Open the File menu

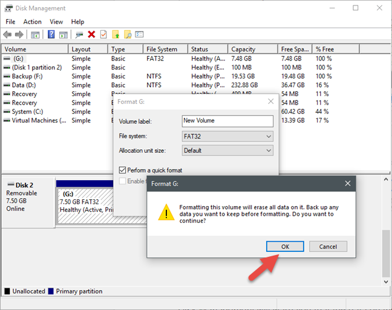tap(10, 22)
